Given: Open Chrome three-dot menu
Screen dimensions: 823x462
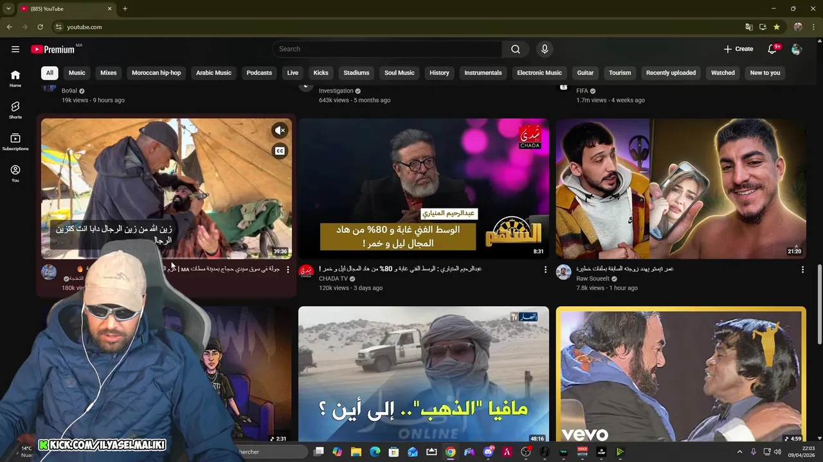Looking at the screenshot, I should (x=813, y=27).
